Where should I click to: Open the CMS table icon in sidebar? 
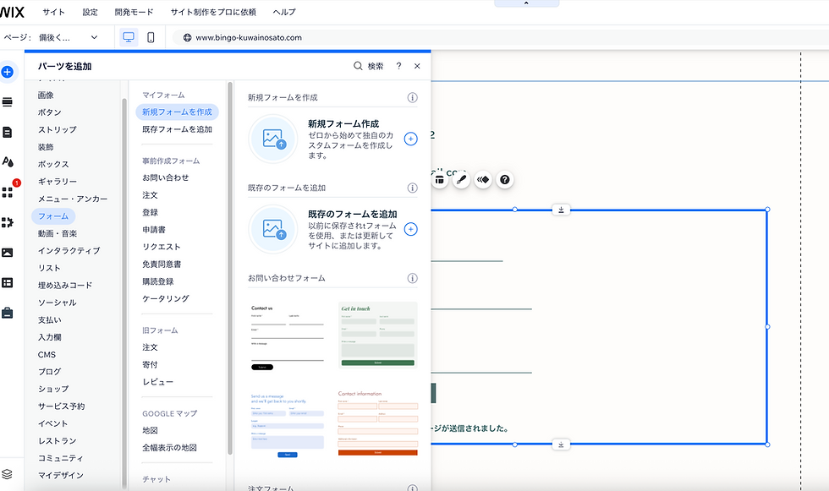coord(8,283)
